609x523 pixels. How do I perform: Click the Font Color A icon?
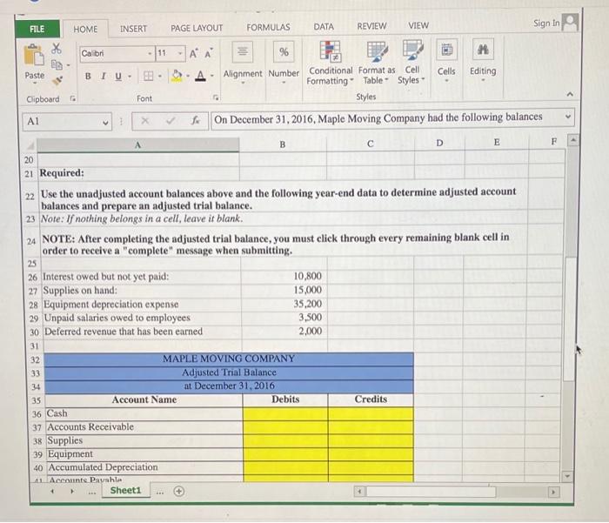point(200,76)
